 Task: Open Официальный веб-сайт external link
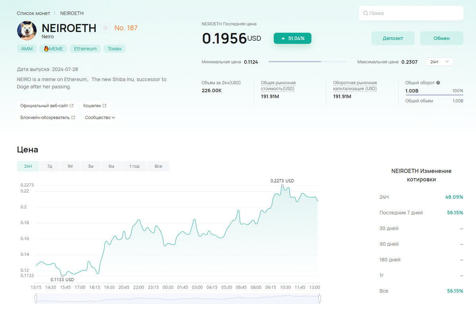pos(47,106)
